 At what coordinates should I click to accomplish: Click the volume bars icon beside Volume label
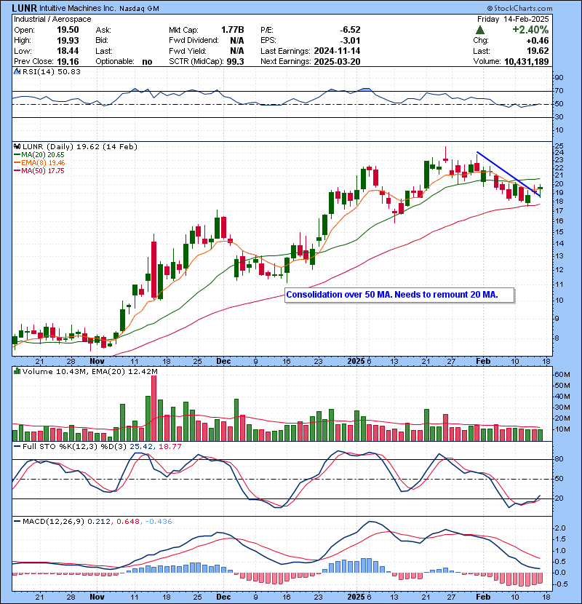click(17, 371)
